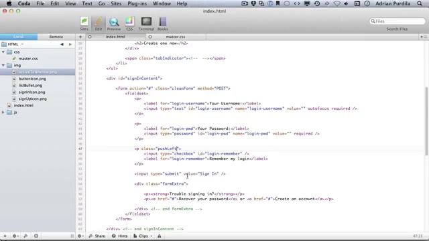Click the plus icon to add a new tab
Screen dimensions: 429x241
coord(80,37)
